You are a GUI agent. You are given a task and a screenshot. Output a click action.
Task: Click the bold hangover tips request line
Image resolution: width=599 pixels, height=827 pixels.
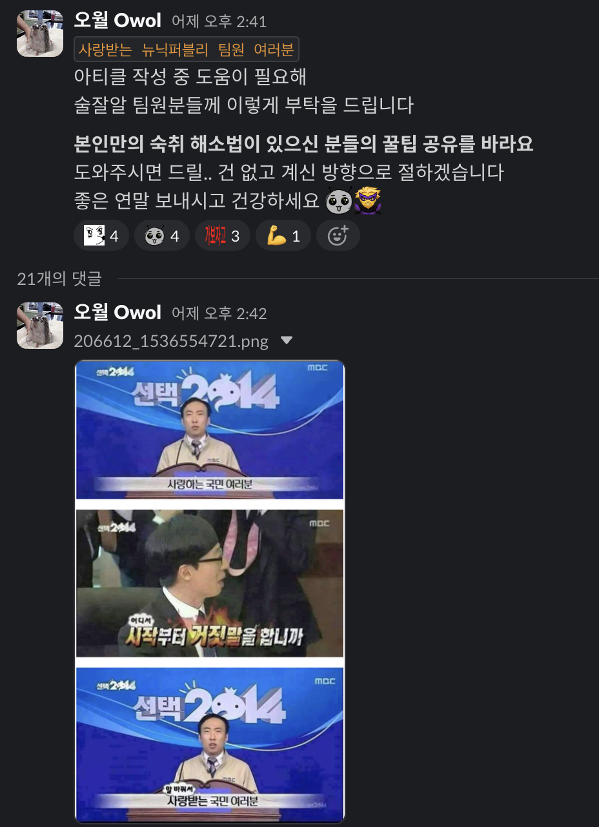(304, 143)
